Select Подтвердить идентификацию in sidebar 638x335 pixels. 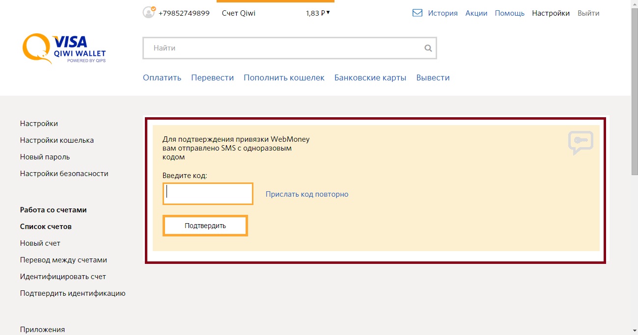(x=73, y=293)
